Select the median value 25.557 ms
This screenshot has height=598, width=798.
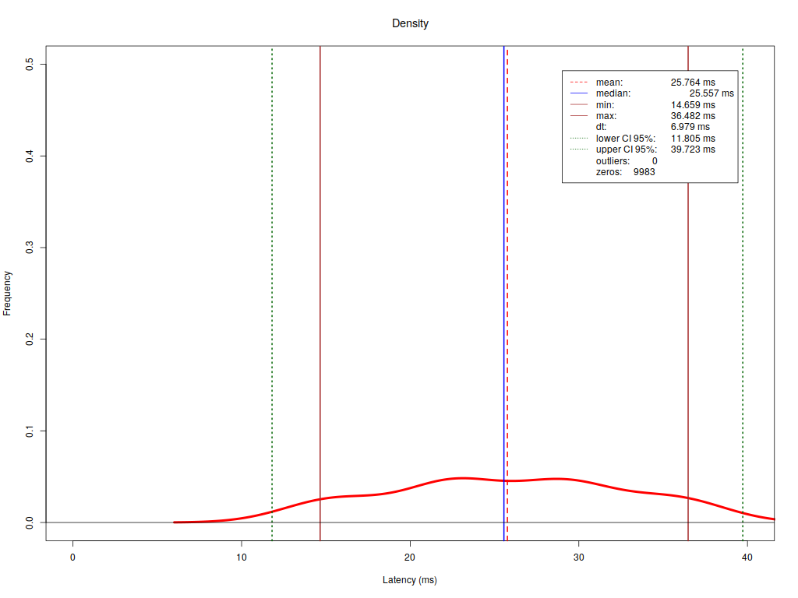[711, 93]
